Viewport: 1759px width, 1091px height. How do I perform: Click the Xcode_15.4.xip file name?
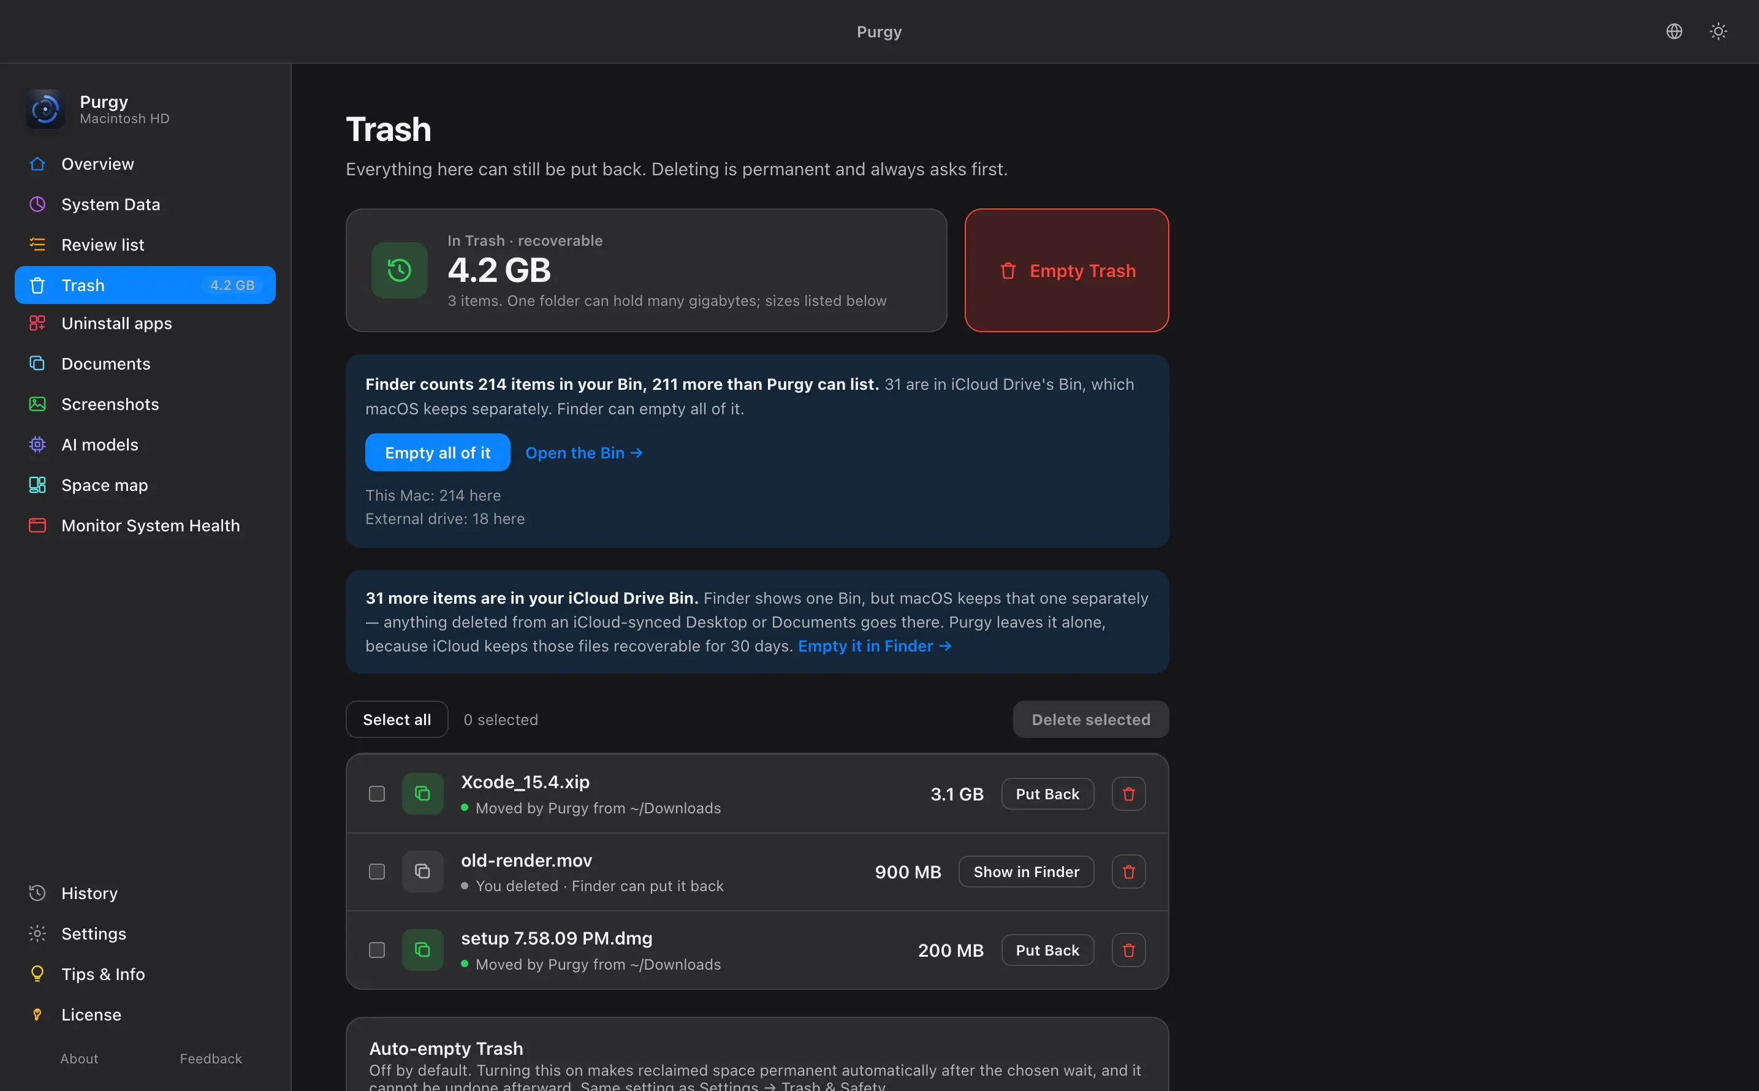(x=525, y=781)
